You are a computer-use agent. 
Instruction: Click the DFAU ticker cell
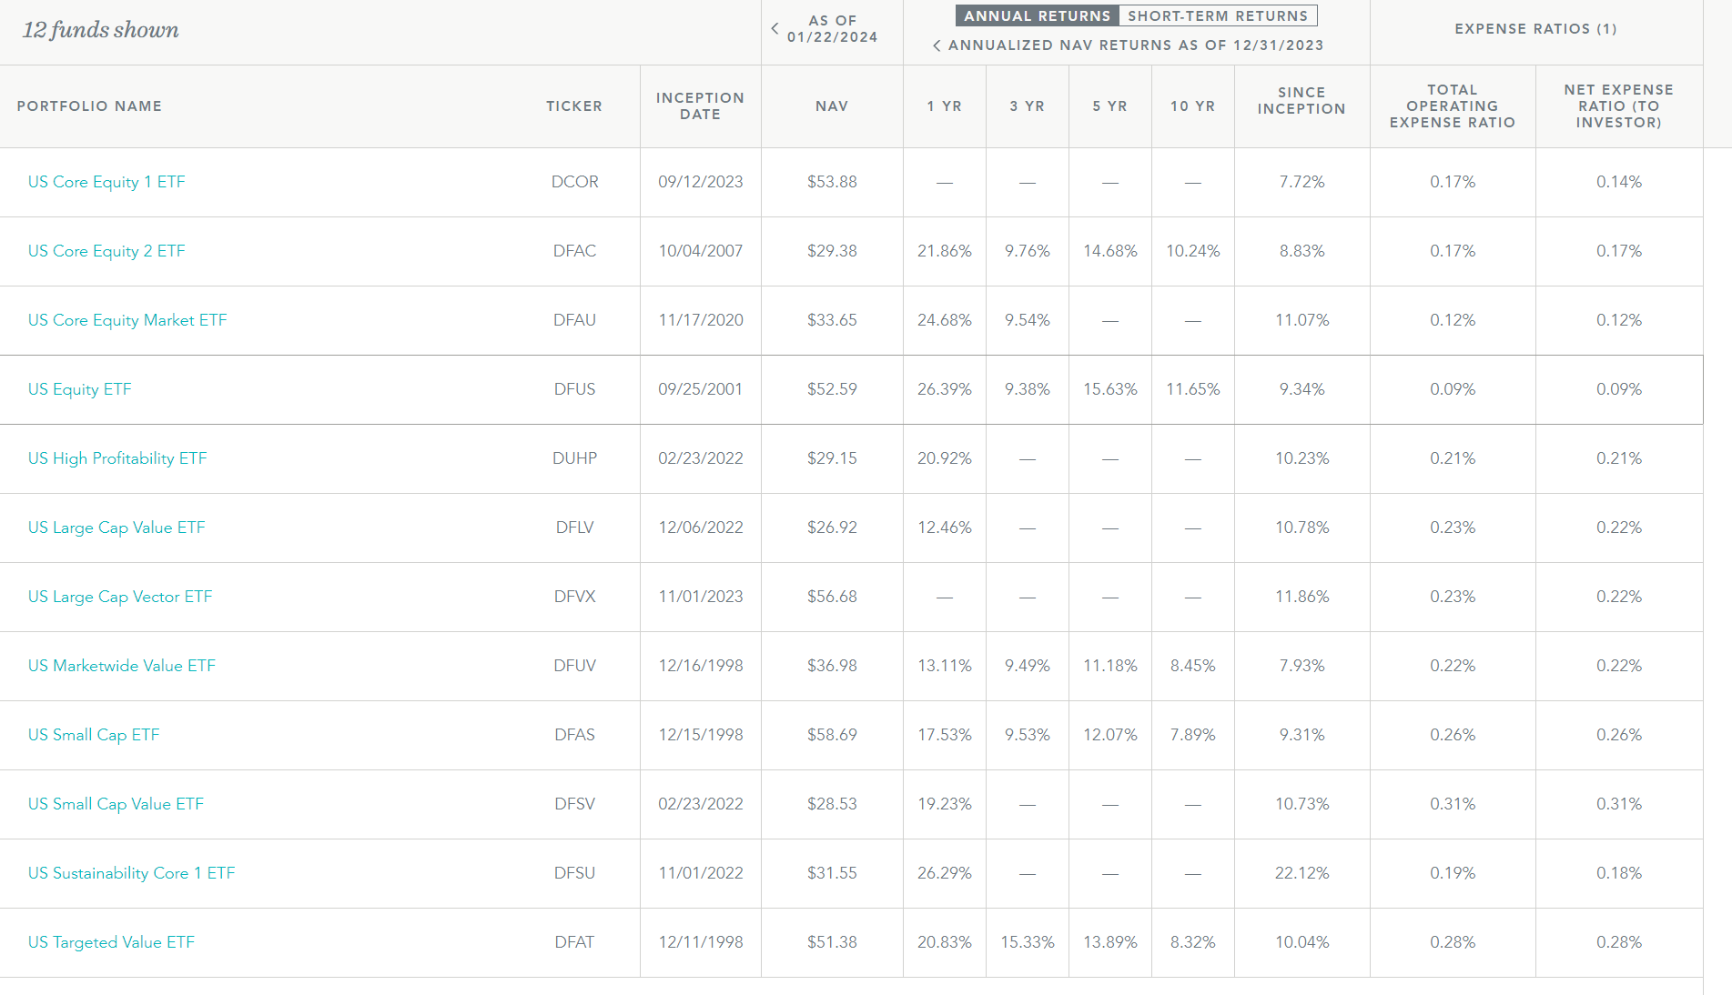pyautogui.click(x=575, y=320)
